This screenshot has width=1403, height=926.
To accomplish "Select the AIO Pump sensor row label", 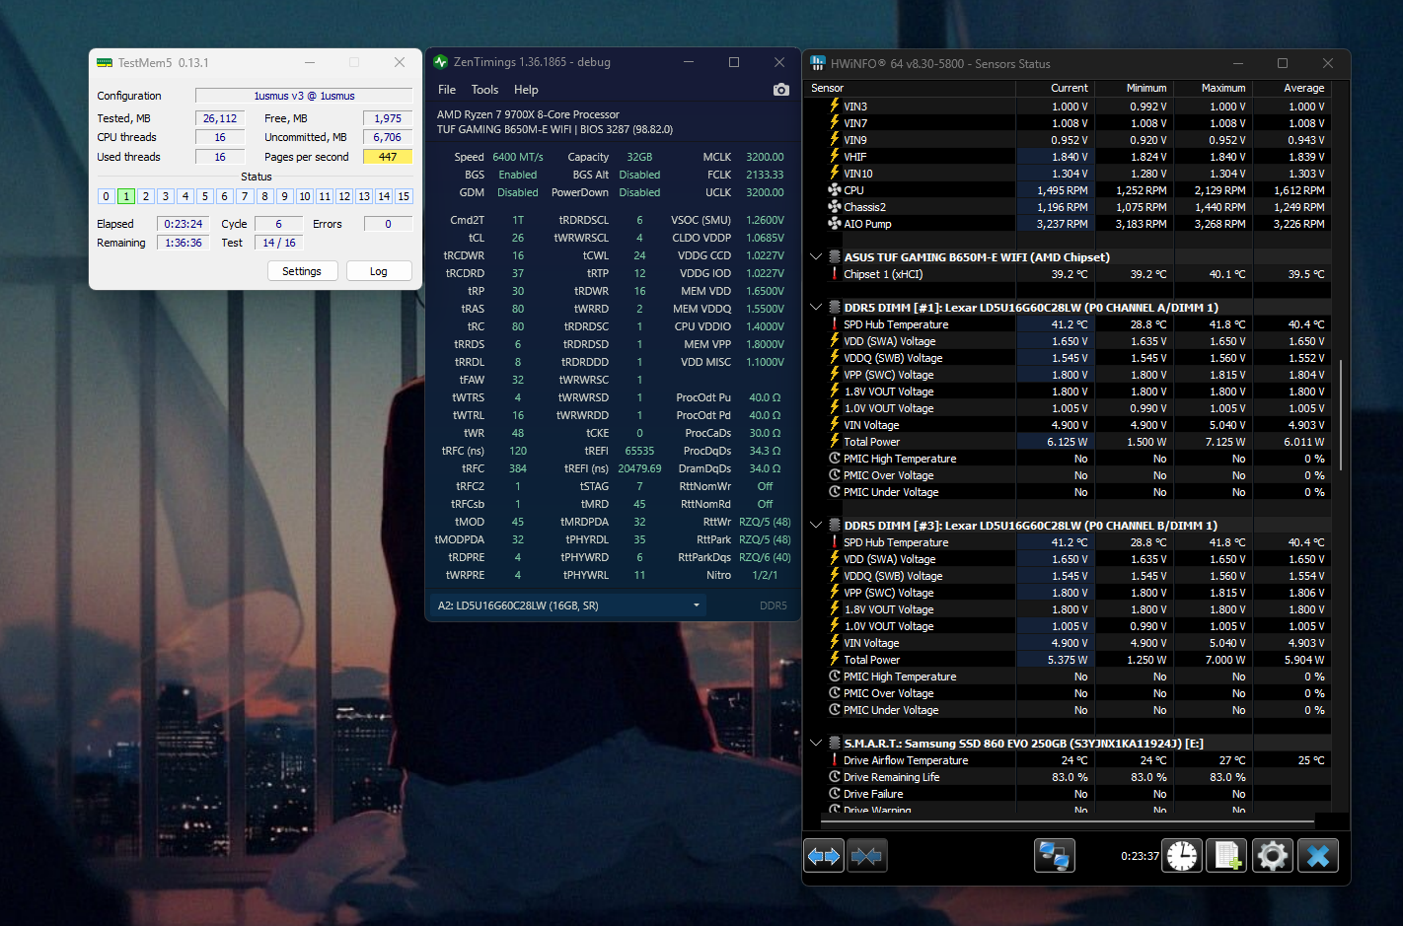I will point(867,224).
